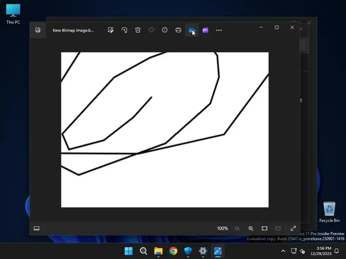Screen dimensions: 346x259
Task: Click the displayed bitmap image
Action: [165, 130]
